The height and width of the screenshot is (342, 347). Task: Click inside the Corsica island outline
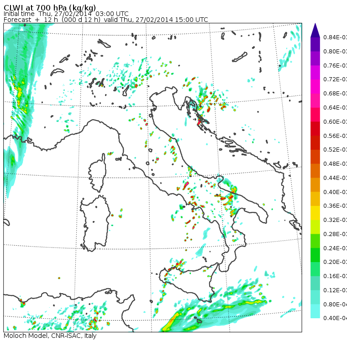coord(98,173)
